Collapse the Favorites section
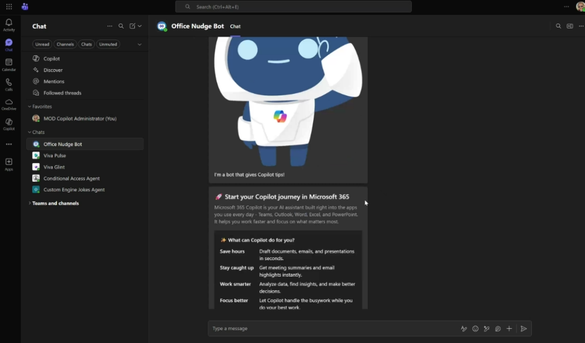Image resolution: width=585 pixels, height=343 pixels. coord(30,107)
